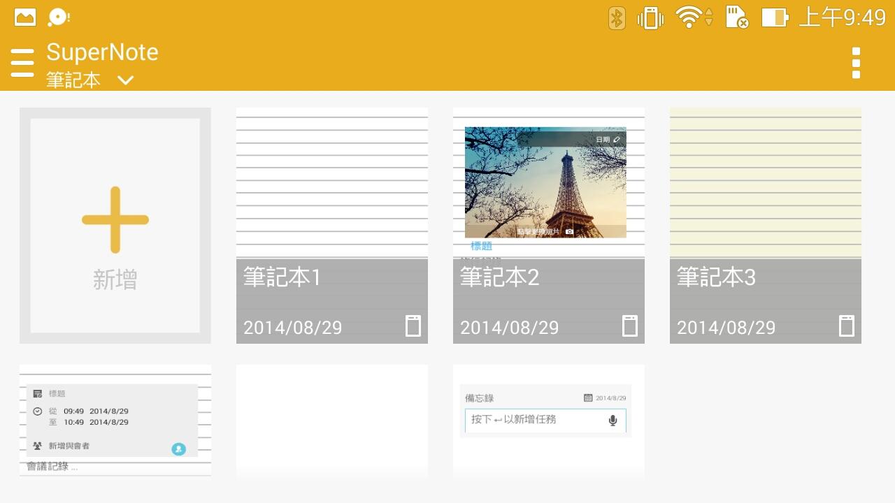Viewport: 895px width, 503px height.
Task: Open the blank white notebook thumbnail
Action: coord(332,421)
